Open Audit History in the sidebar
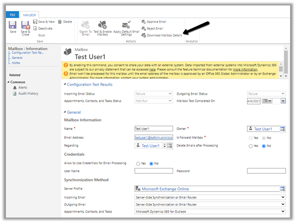Image resolution: width=296 pixels, height=223 pixels. pyautogui.click(x=28, y=93)
